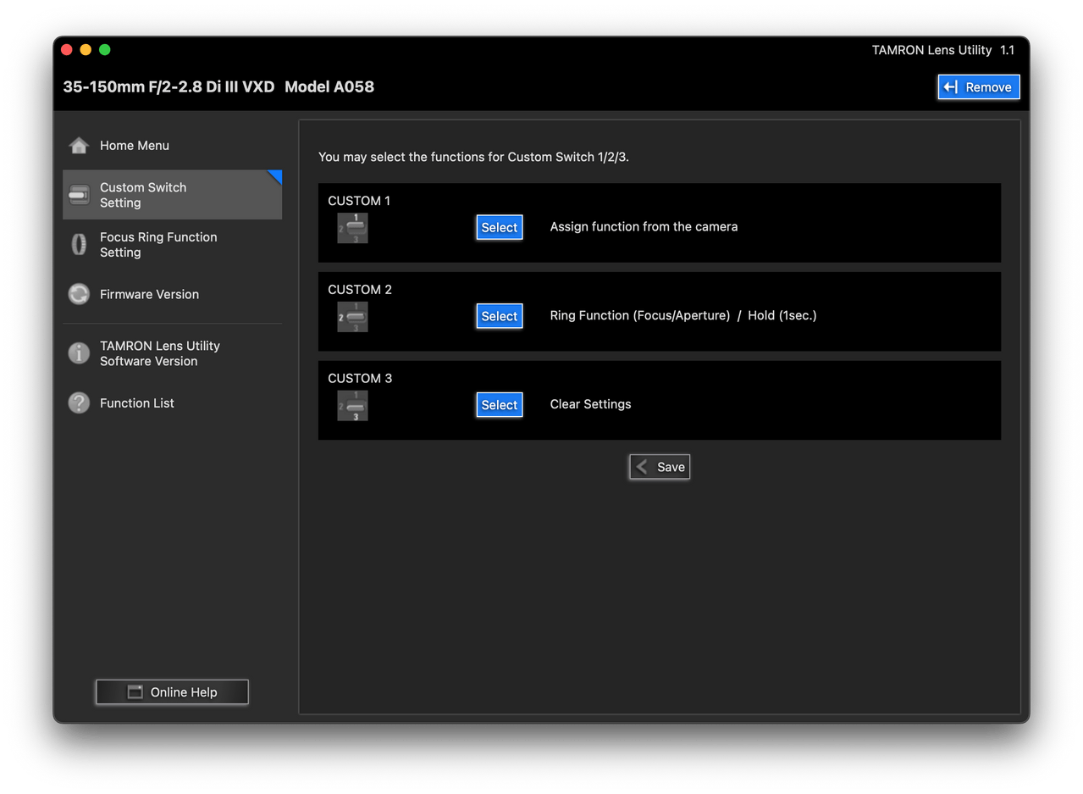This screenshot has height=794, width=1083.
Task: Click the back arrow icon on Save
Action: (643, 467)
